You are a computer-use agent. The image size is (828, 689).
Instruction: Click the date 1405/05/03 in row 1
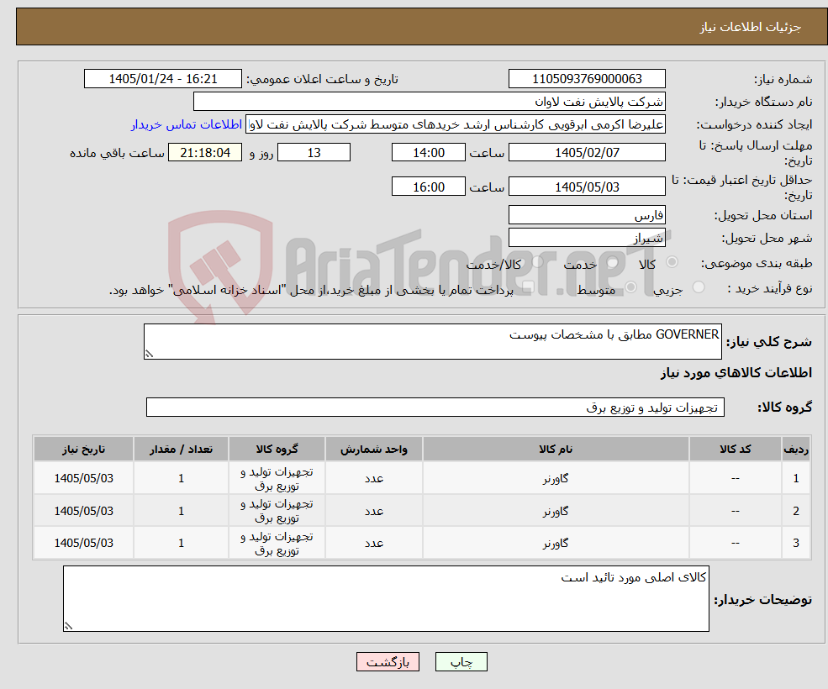(83, 478)
